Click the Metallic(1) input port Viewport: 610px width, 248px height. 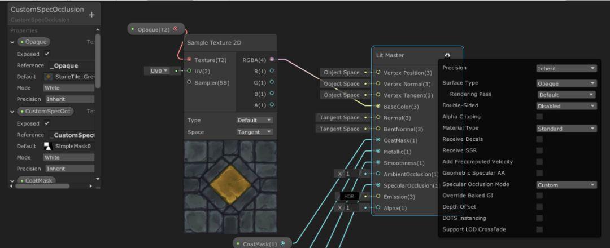pyautogui.click(x=378, y=151)
